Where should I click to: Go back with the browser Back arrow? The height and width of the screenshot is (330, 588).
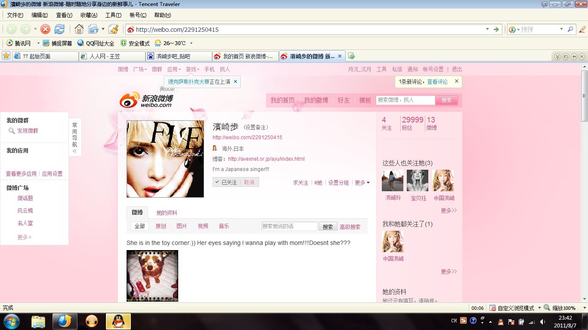coord(11,29)
